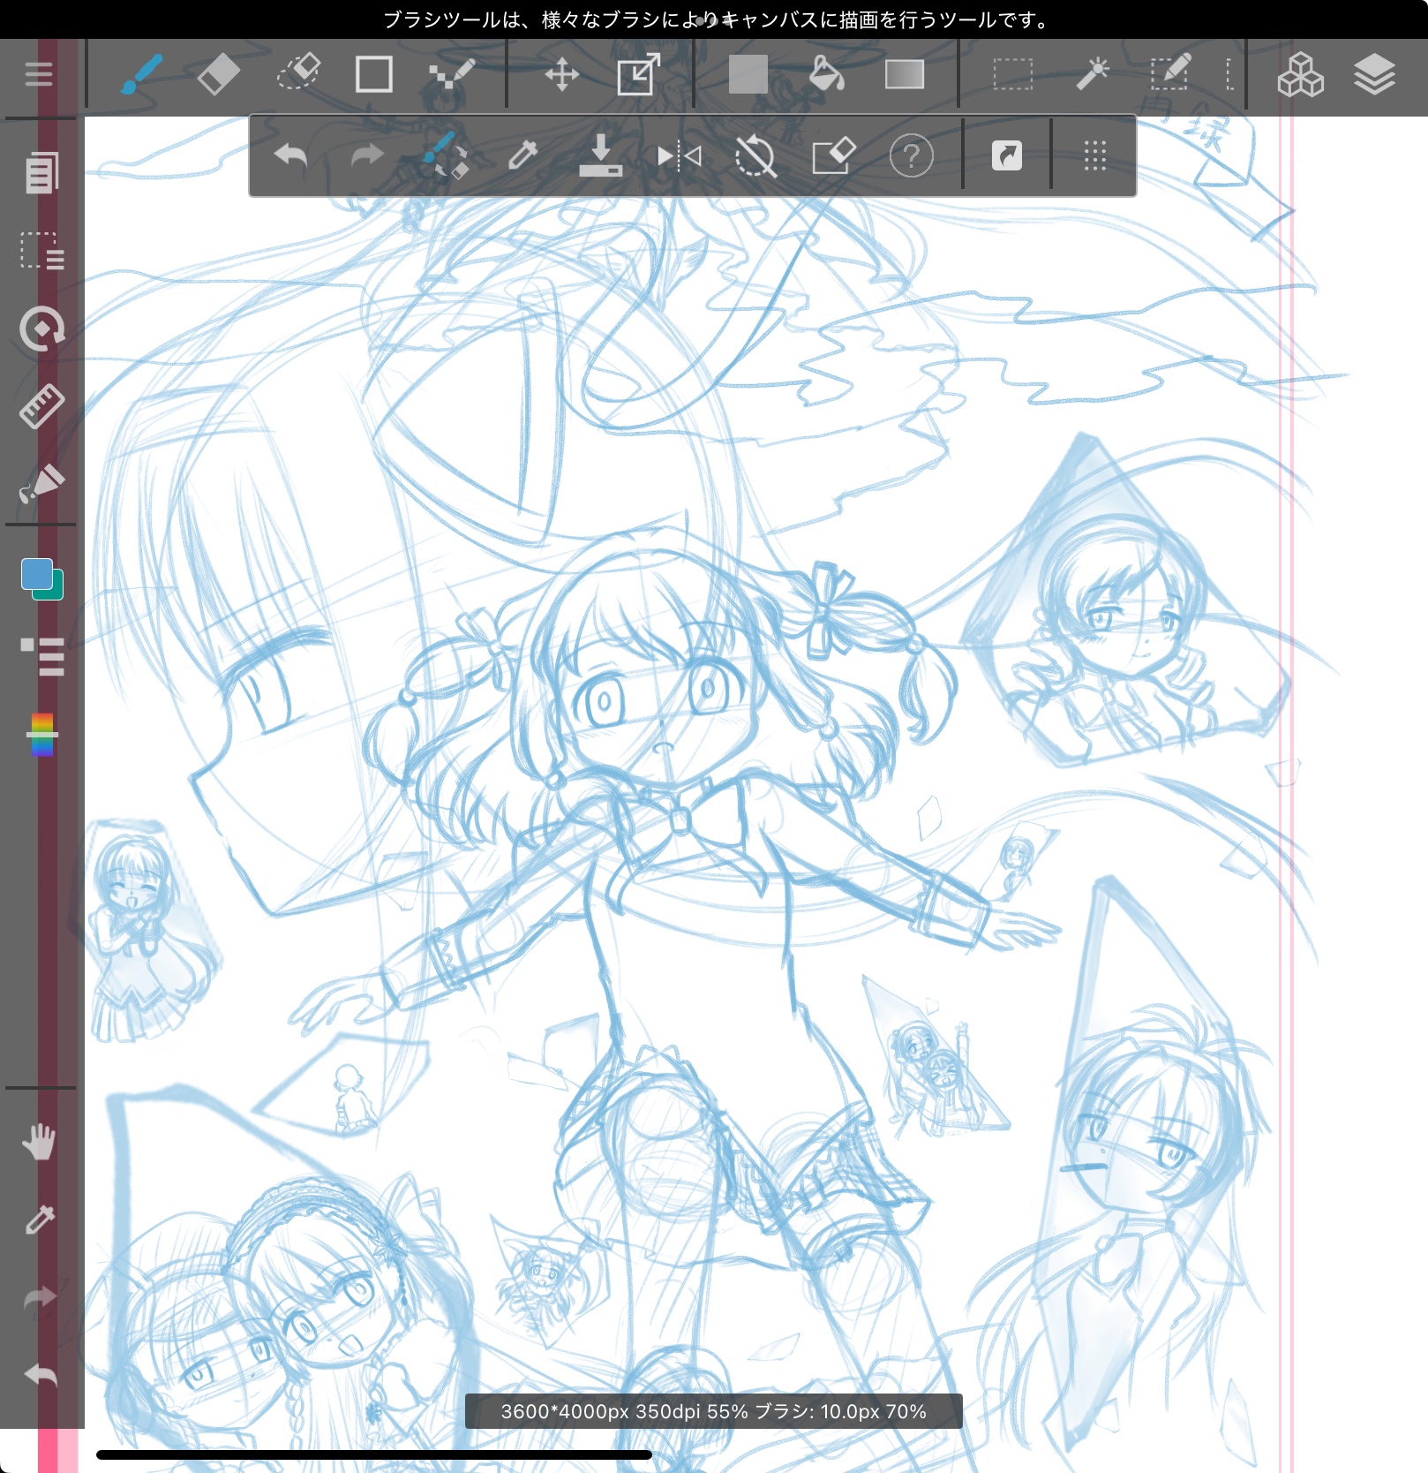Click the help question mark button
Viewport: 1428px width, 1473px height.
click(x=911, y=156)
